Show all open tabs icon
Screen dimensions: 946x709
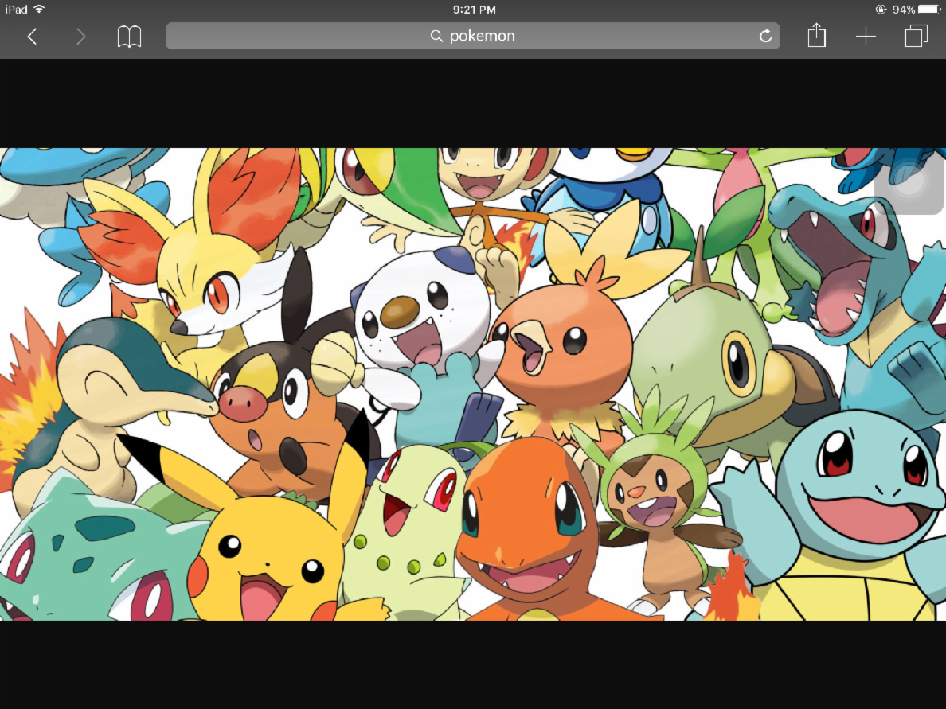[916, 36]
